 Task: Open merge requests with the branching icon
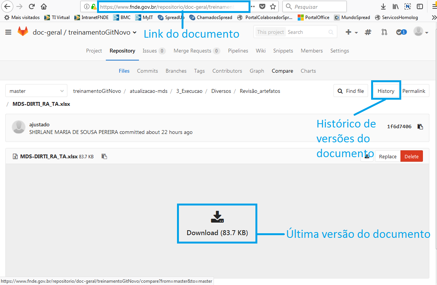pyautogui.click(x=385, y=32)
